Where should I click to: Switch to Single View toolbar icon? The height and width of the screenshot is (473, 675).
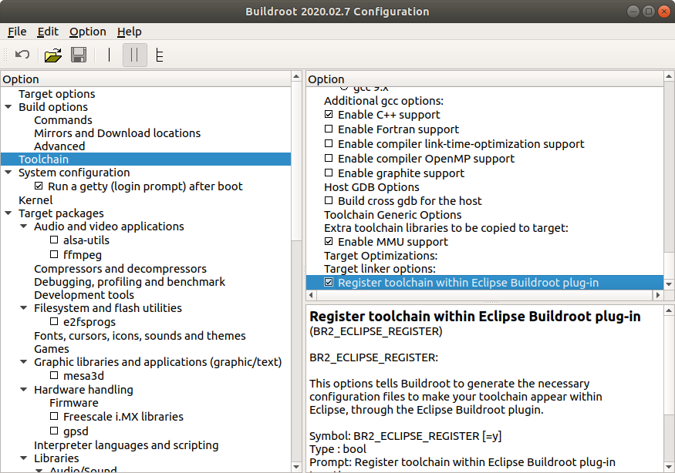(x=110, y=55)
